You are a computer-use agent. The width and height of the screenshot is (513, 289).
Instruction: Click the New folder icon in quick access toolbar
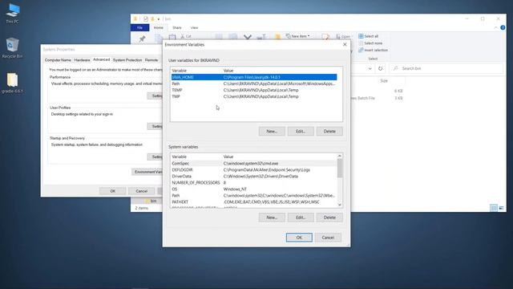coord(152,19)
